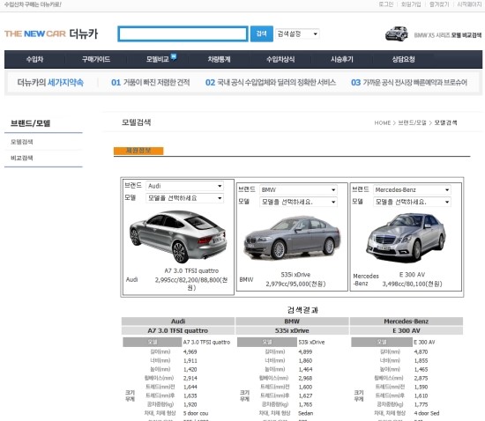
Task: Click the E 300 AV caption text
Action: [x=412, y=275]
